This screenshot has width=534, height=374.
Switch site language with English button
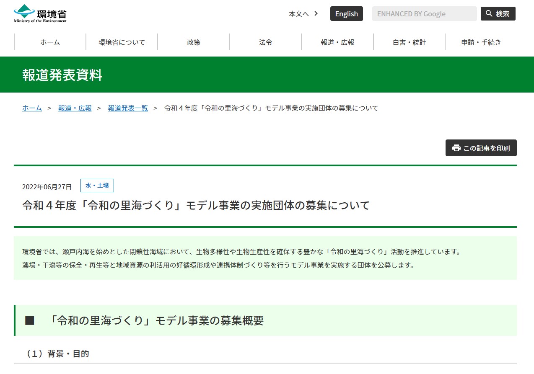click(x=346, y=14)
